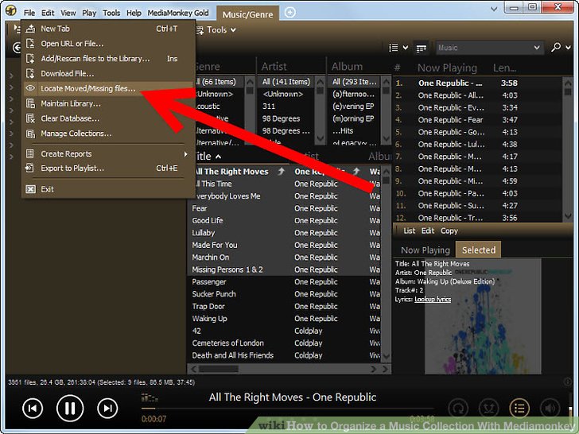This screenshot has height=434, width=579.
Task: Select the 'Passenger' track row
Action: (x=284, y=282)
